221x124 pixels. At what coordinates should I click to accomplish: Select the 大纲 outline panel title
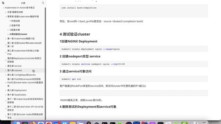point(23,3)
